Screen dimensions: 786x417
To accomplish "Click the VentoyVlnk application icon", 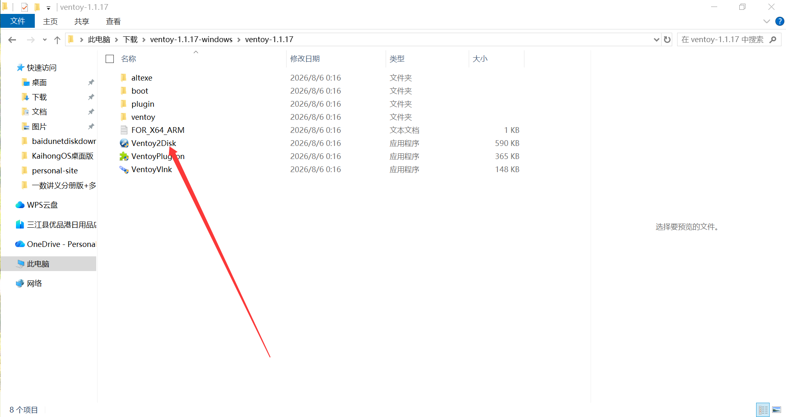I will click(x=124, y=169).
